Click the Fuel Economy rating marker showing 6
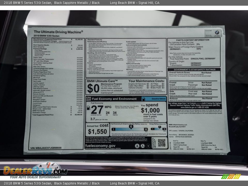Image resolution: width=248 pixels, height=186 pixels. pyautogui.click(x=131, y=127)
